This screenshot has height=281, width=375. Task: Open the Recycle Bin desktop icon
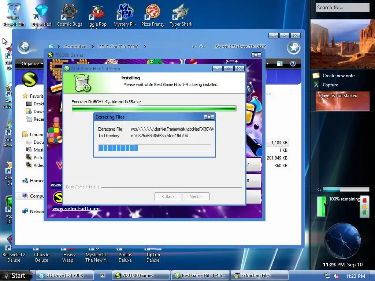(x=14, y=14)
